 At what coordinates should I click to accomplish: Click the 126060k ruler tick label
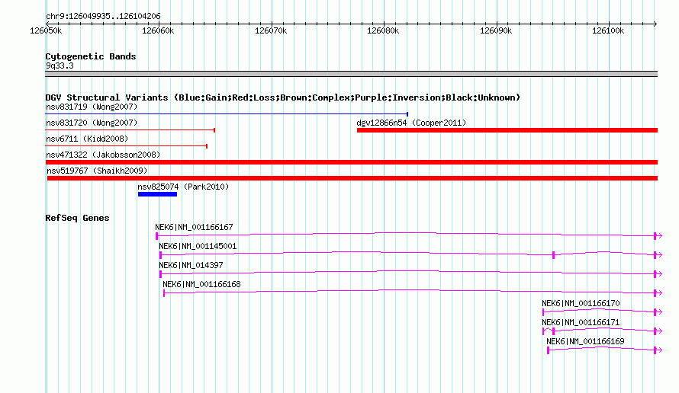click(x=158, y=30)
